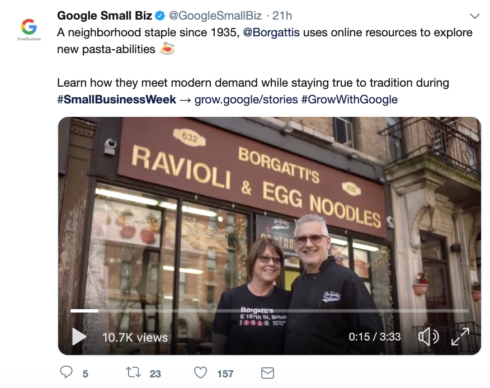Visit grow.google/stories link

click(246, 100)
